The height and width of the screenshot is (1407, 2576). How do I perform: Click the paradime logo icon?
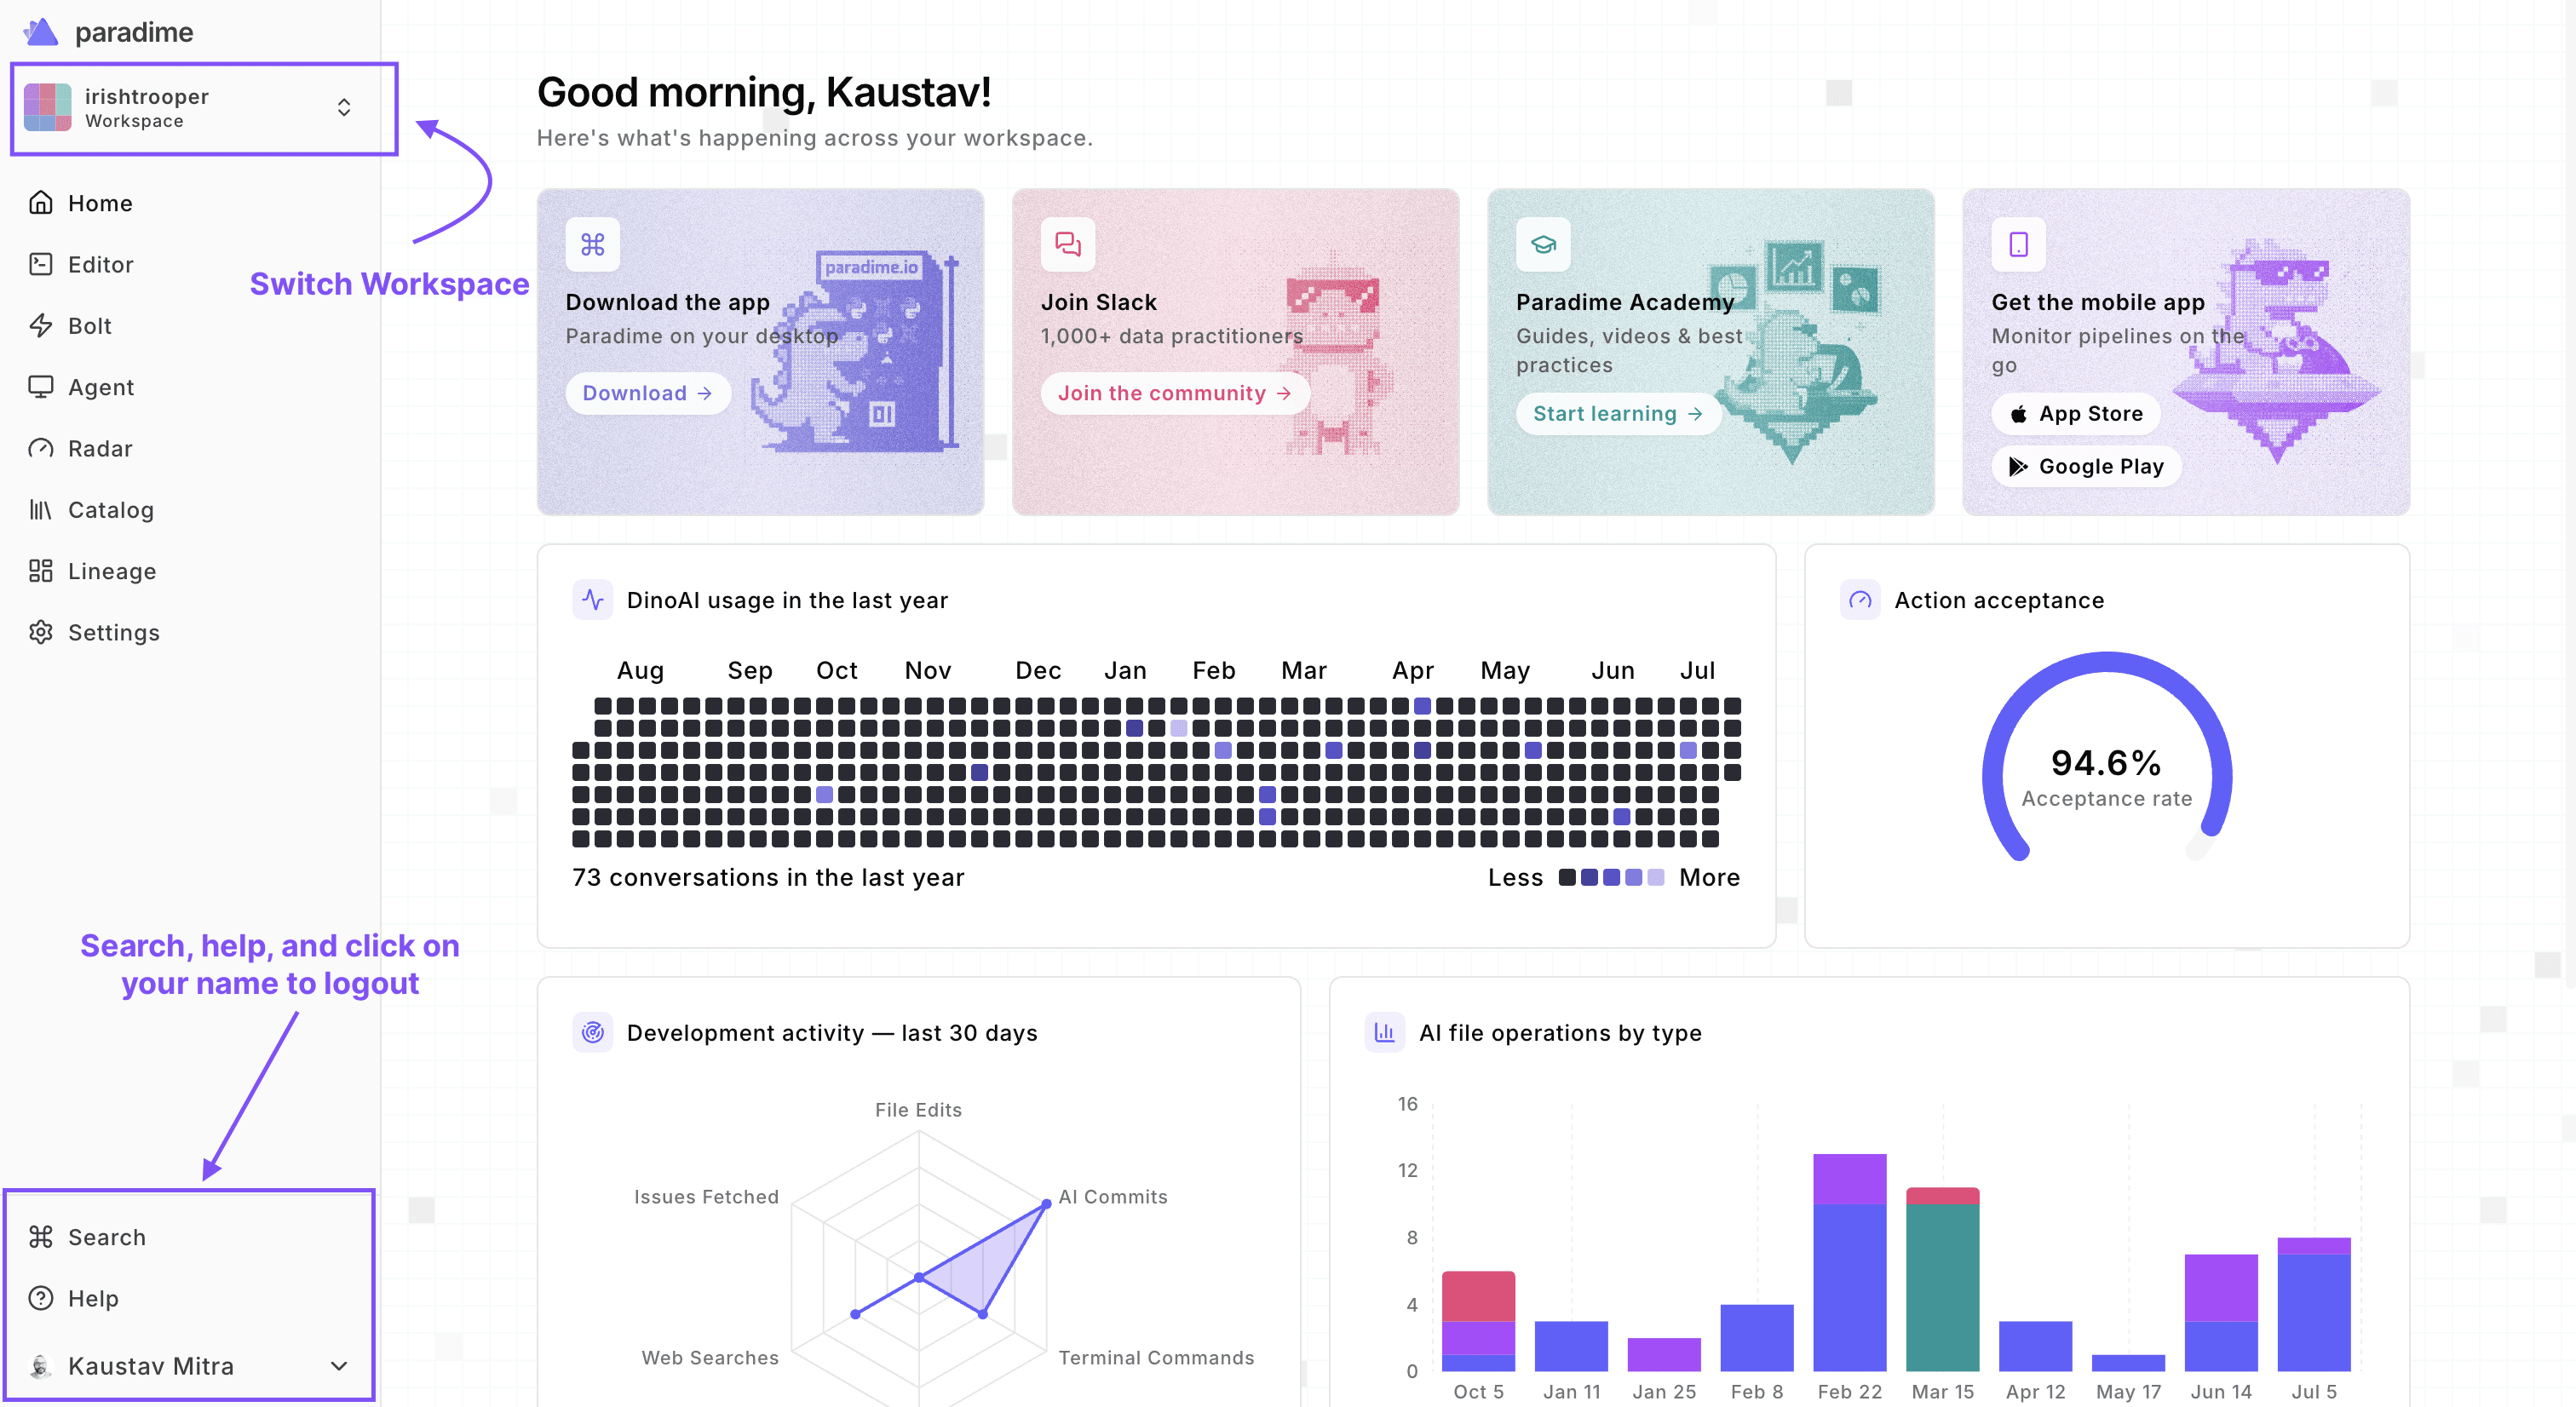tap(41, 32)
